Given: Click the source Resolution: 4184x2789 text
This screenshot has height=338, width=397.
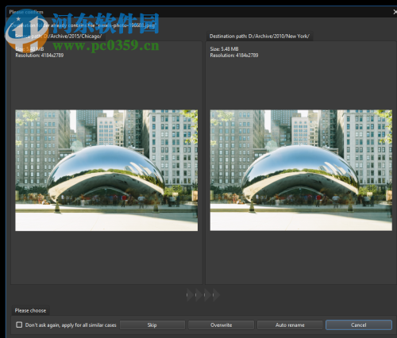Looking at the screenshot, I should 40,56.
